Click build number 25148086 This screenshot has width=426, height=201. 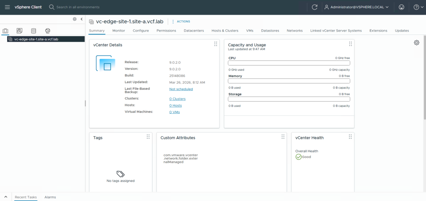[x=177, y=76]
